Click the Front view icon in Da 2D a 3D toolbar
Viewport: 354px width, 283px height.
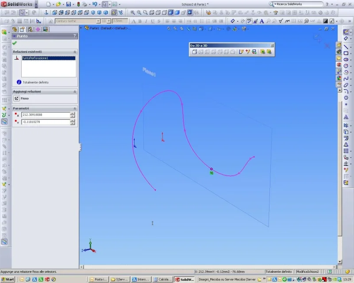tap(194, 52)
